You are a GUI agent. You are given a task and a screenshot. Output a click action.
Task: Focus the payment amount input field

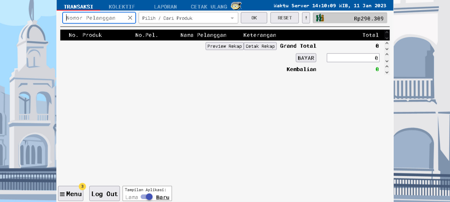(x=353, y=58)
